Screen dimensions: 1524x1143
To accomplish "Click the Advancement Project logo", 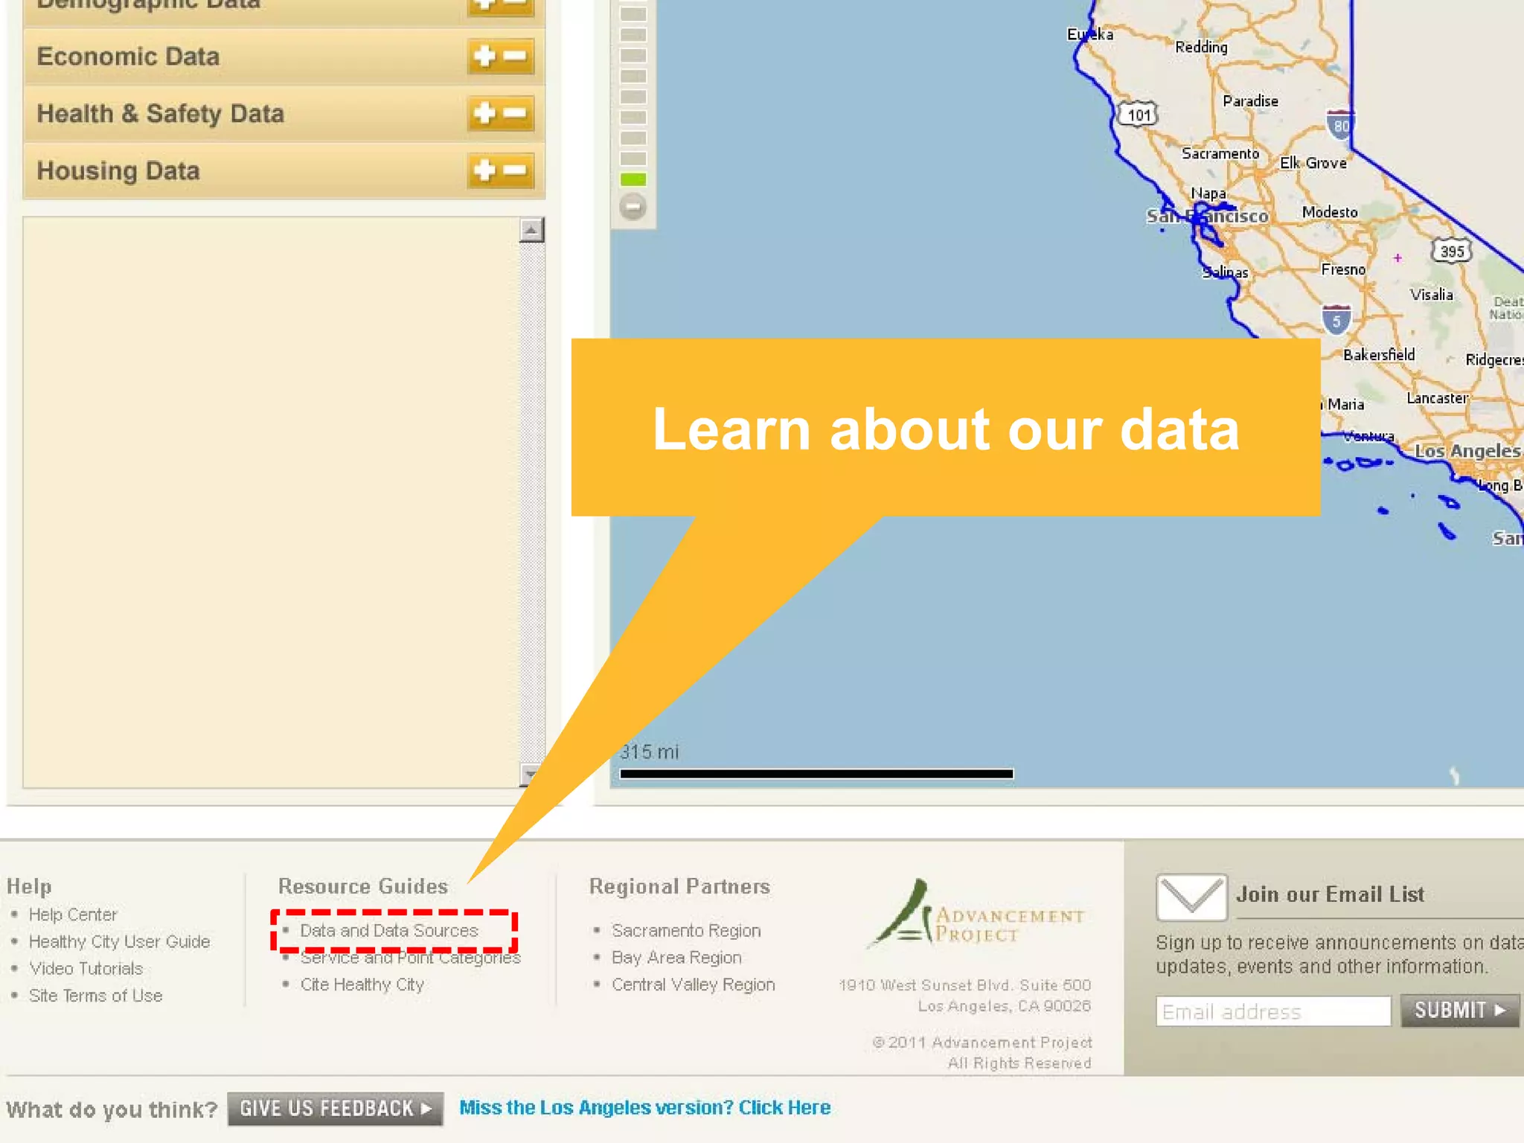I will (x=976, y=913).
